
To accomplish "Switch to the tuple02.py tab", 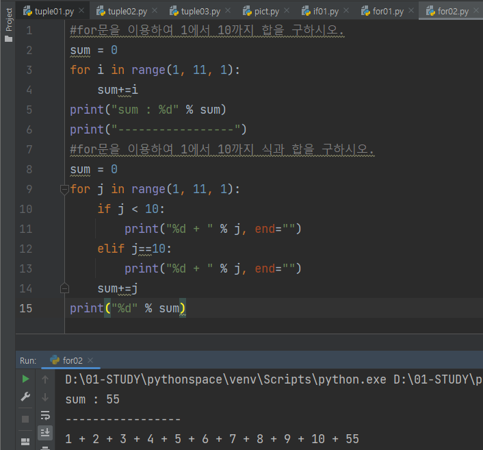I will pyautogui.click(x=122, y=12).
